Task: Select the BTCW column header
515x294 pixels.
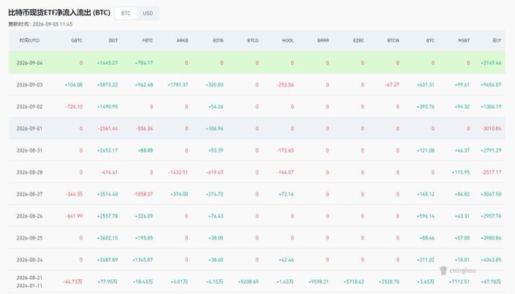Action: 393,40
